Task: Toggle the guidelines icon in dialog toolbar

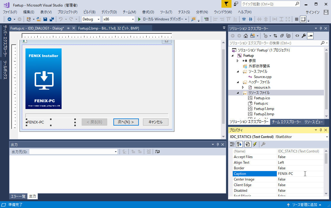Action: pos(303,19)
